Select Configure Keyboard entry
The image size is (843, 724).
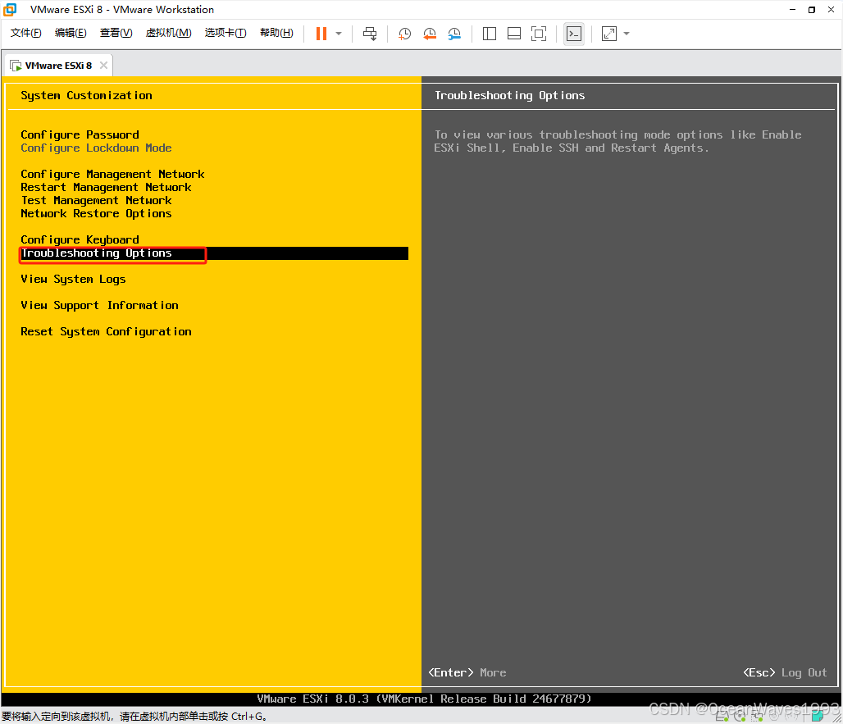(x=80, y=239)
